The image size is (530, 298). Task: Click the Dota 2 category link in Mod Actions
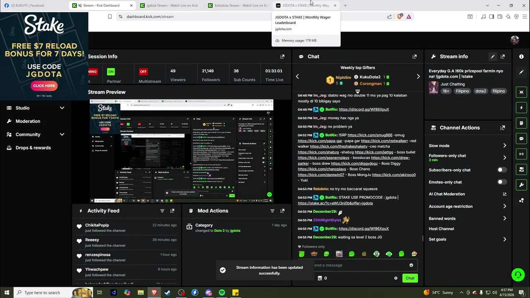[219, 231]
